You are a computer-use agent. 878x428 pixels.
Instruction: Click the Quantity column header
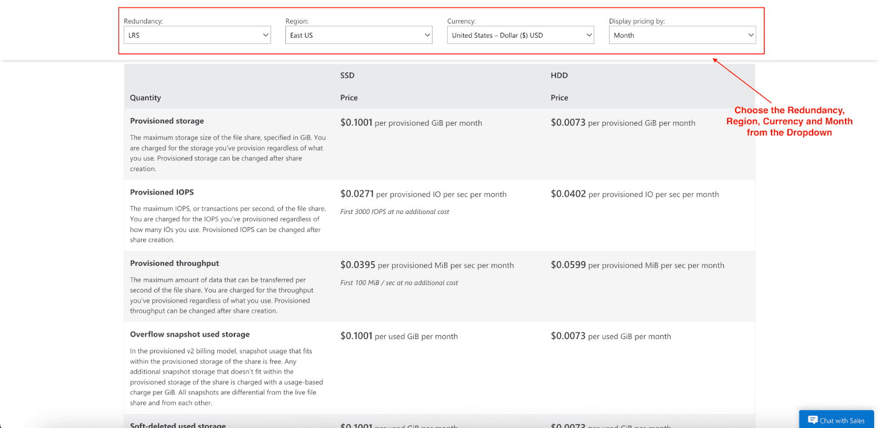point(145,98)
